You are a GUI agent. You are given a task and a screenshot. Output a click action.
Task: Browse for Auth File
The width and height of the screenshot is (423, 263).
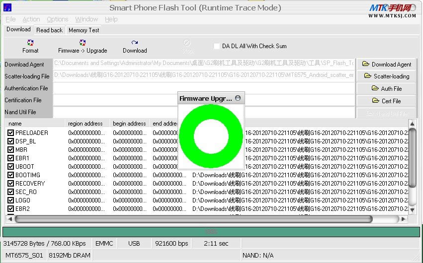(x=387, y=88)
